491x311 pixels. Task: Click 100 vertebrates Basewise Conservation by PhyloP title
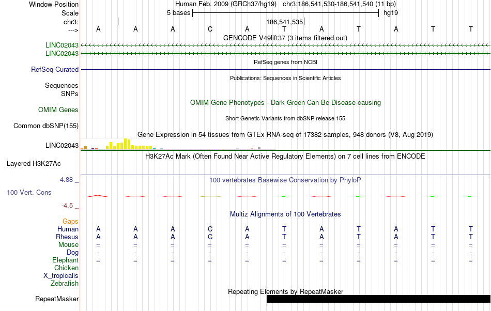tap(285, 180)
